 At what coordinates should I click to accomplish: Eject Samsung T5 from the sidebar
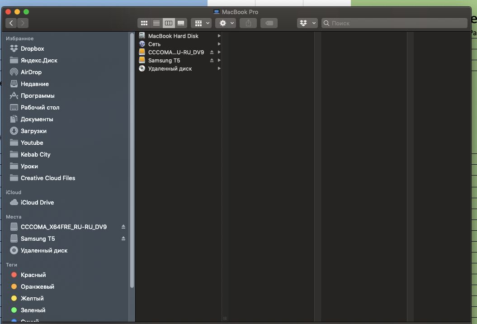(123, 238)
